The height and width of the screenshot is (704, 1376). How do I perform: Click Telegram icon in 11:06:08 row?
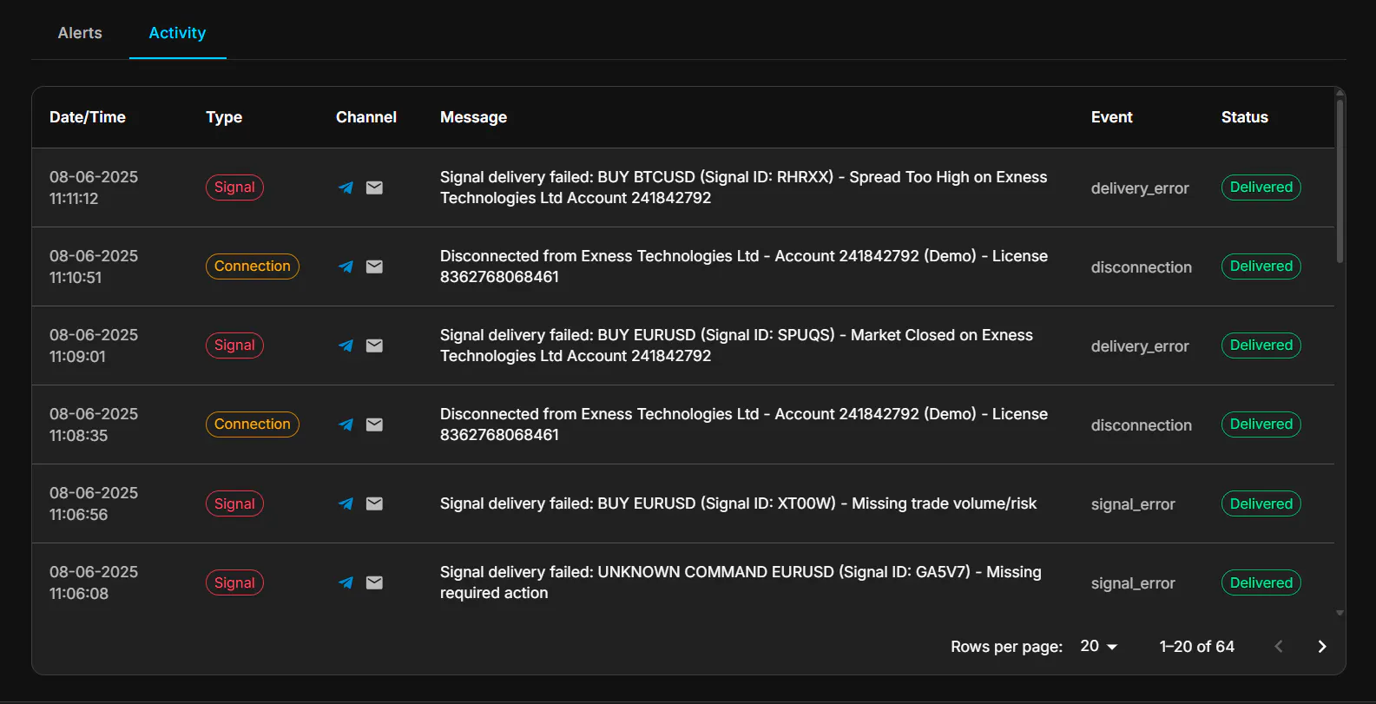tap(346, 582)
